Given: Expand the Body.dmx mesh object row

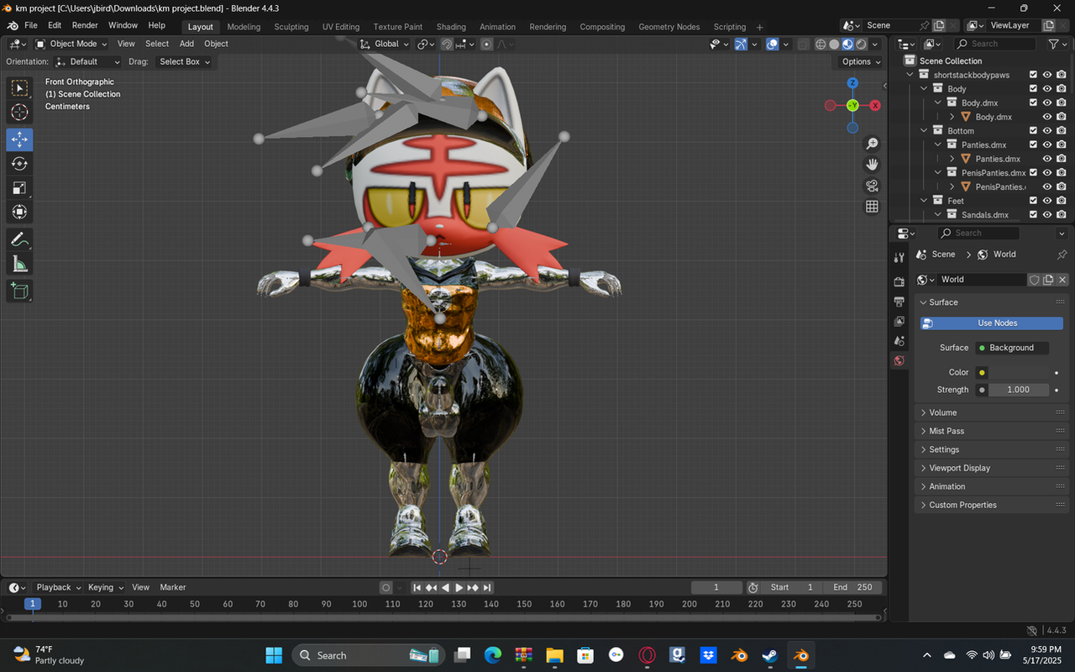Looking at the screenshot, I should click(x=952, y=117).
